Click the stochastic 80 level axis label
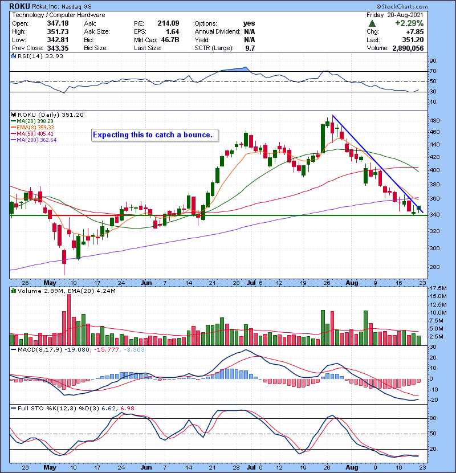This screenshot has width=456, height=473. 433,418
